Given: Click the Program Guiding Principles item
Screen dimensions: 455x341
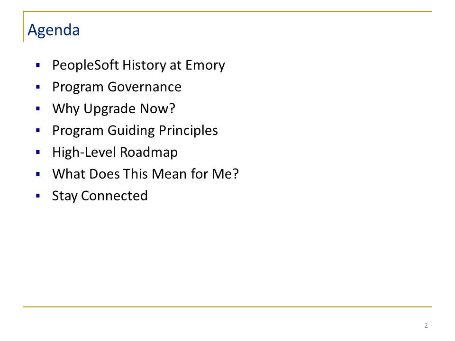Looking at the screenshot, I should (x=135, y=131).
